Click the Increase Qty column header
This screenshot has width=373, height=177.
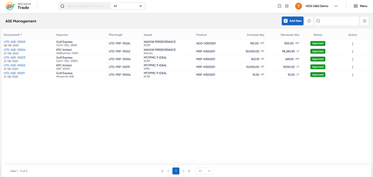(x=255, y=35)
